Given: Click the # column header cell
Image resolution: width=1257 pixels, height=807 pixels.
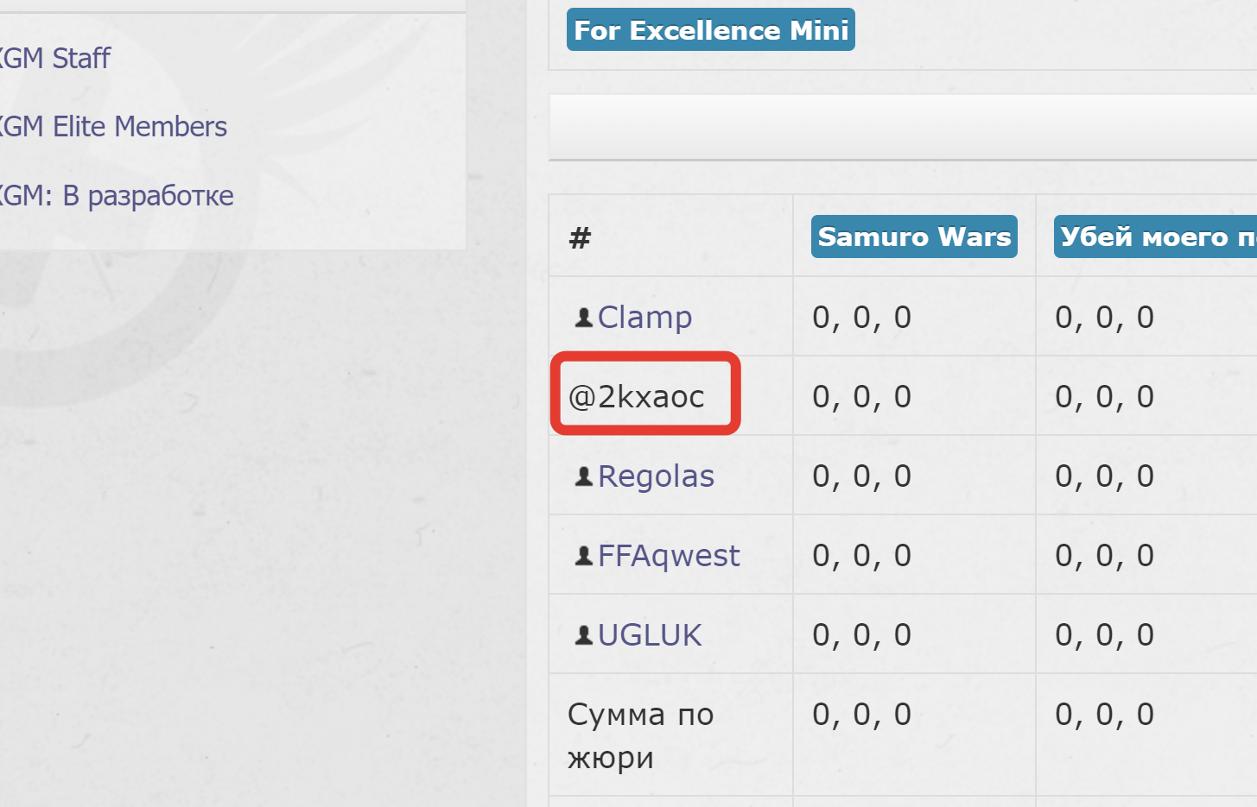Looking at the screenshot, I should click(x=580, y=236).
